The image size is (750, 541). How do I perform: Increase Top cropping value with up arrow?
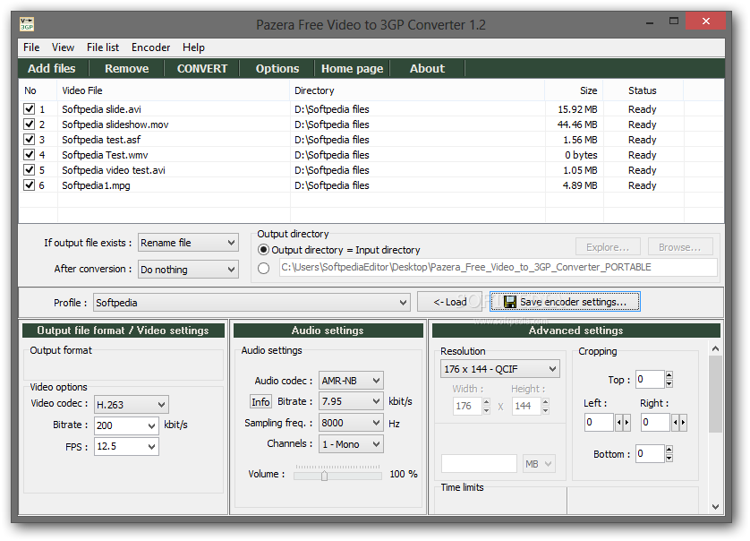pos(669,375)
